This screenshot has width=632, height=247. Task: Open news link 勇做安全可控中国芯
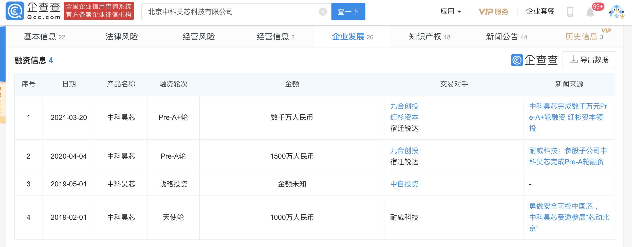pos(569,217)
